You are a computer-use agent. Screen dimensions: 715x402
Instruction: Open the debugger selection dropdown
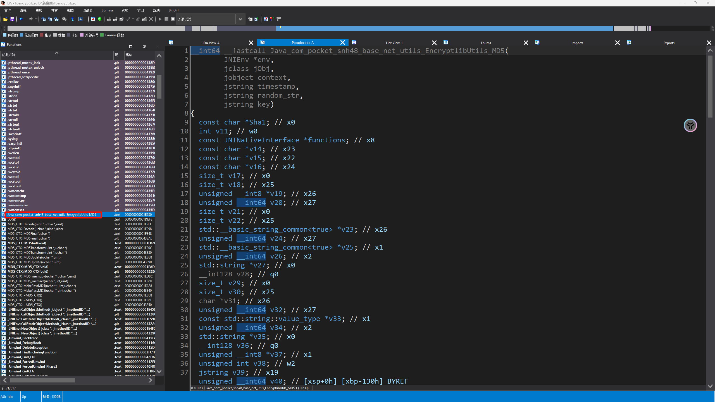point(240,19)
